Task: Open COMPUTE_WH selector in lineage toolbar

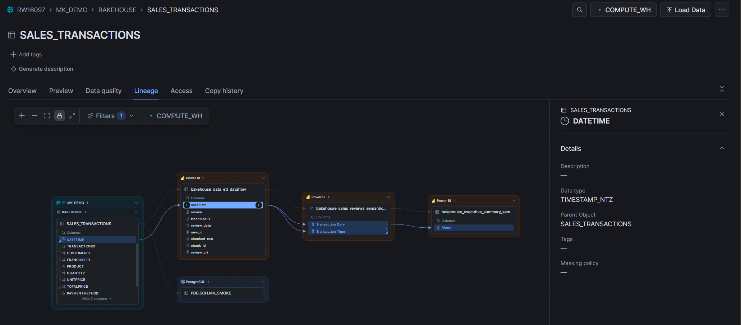Action: click(176, 116)
